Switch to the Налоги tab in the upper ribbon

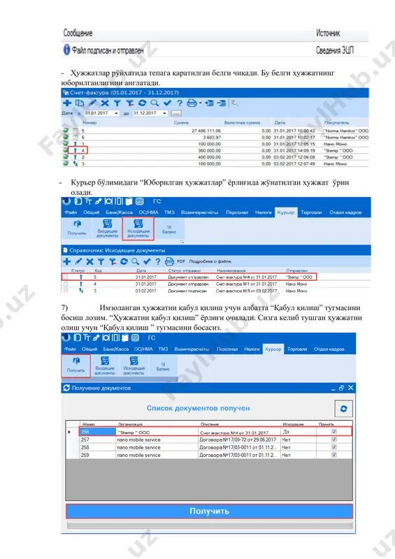(264, 212)
